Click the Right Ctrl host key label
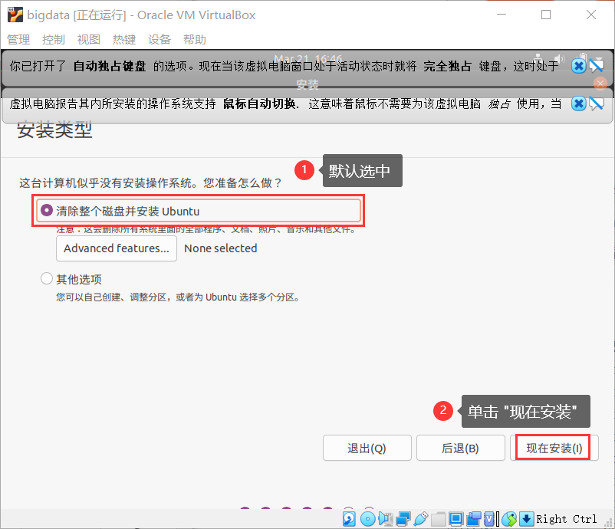Screen dimensions: 615x529 tap(566, 519)
